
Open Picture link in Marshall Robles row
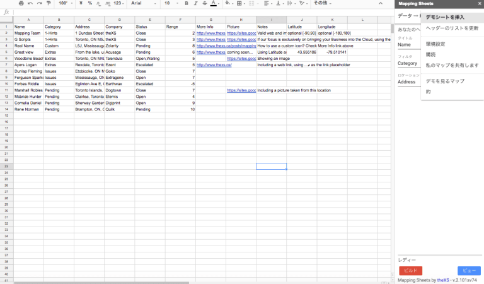coord(241,90)
